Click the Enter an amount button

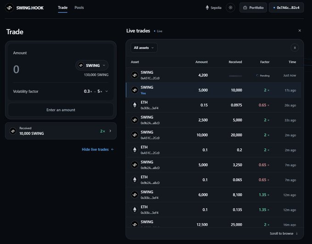coord(61,110)
